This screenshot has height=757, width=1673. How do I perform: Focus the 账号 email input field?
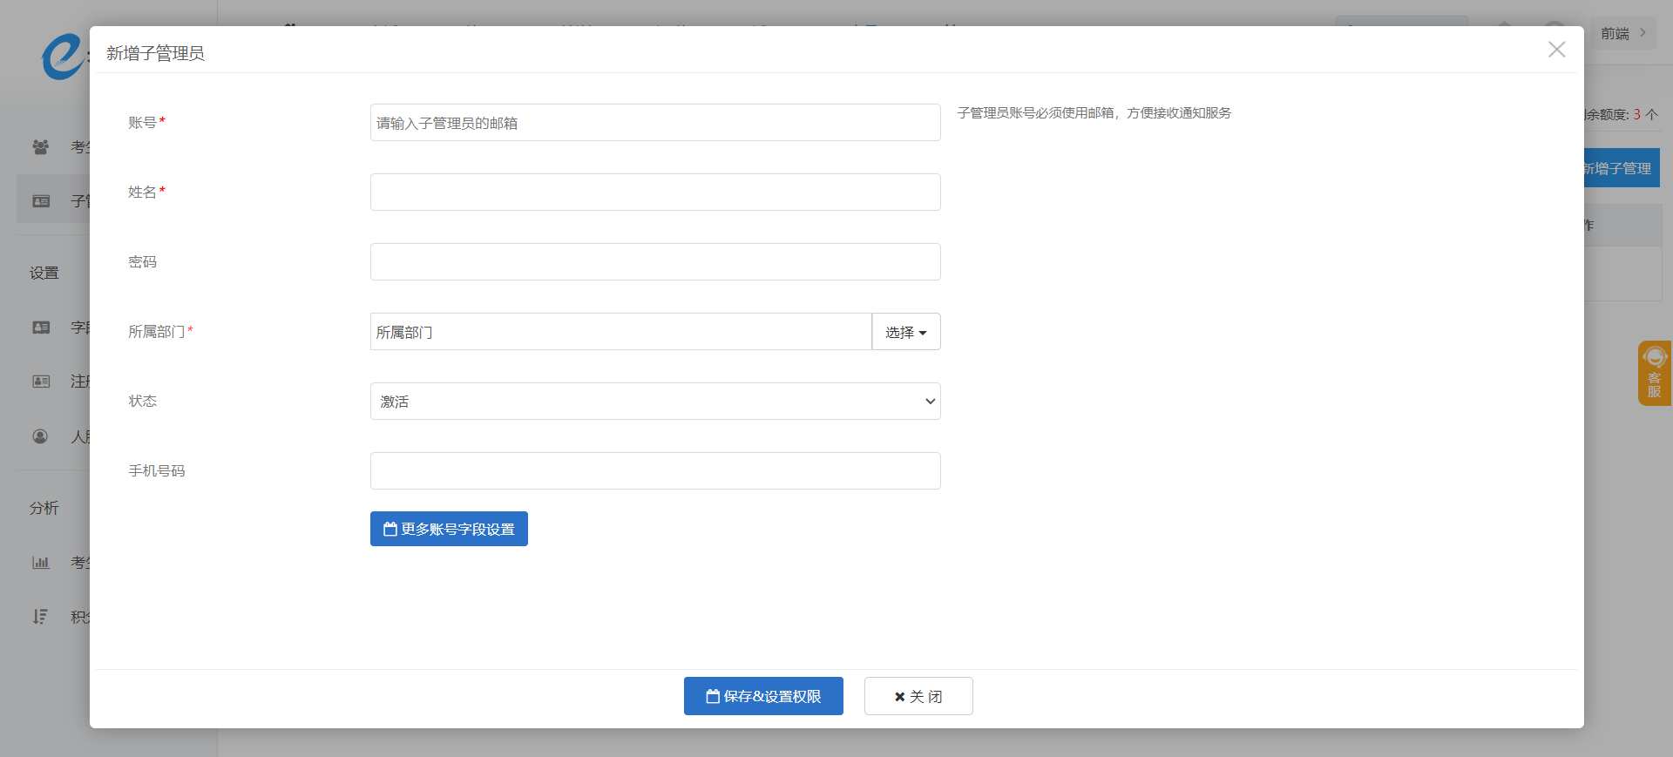click(654, 123)
